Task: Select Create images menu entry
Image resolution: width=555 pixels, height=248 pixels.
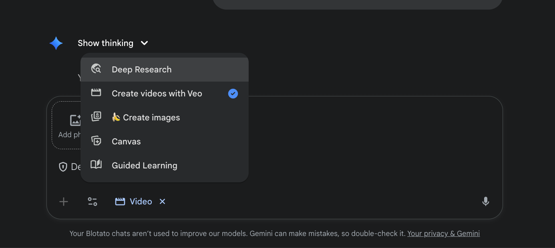Action: (x=165, y=118)
